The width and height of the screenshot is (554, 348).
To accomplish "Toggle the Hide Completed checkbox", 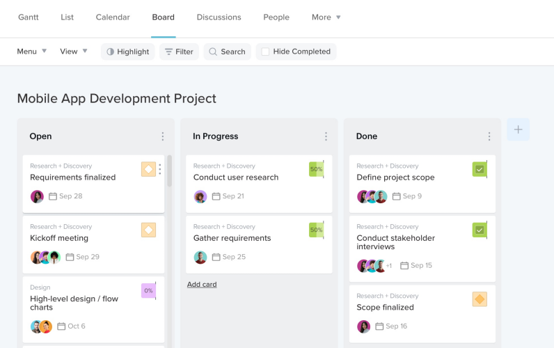I will point(265,52).
